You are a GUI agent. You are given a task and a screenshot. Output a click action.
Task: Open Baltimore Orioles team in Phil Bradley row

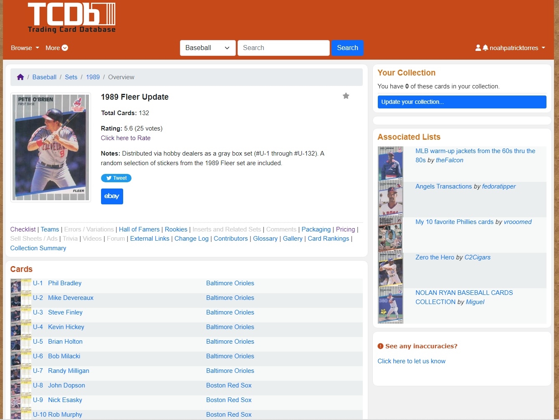[230, 283]
